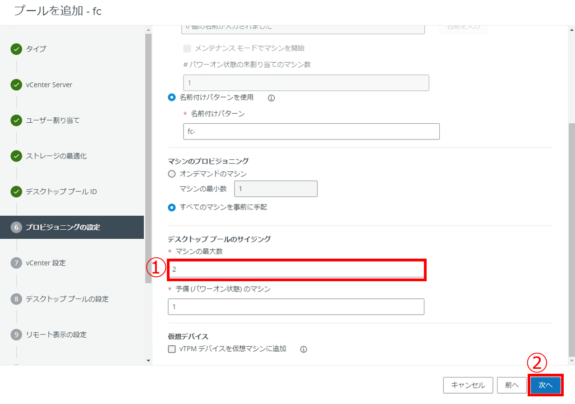Click step 7 number icon for vCenter 設定
This screenshot has height=404, width=575.
point(16,263)
